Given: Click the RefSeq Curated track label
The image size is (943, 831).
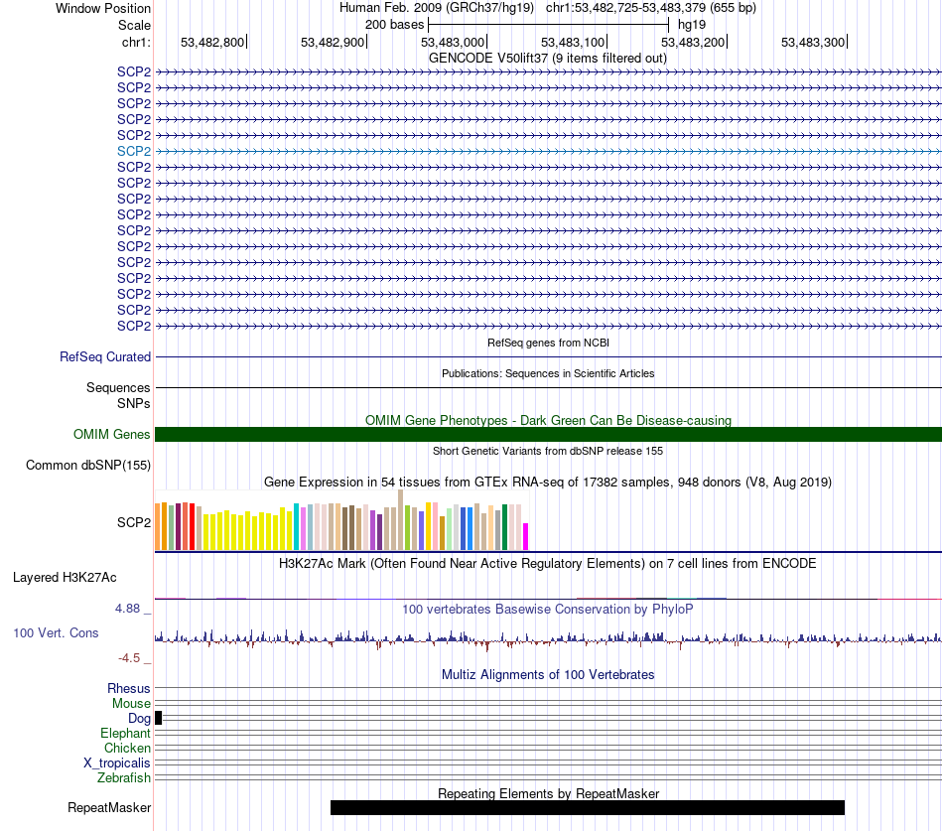Looking at the screenshot, I should pos(105,356).
